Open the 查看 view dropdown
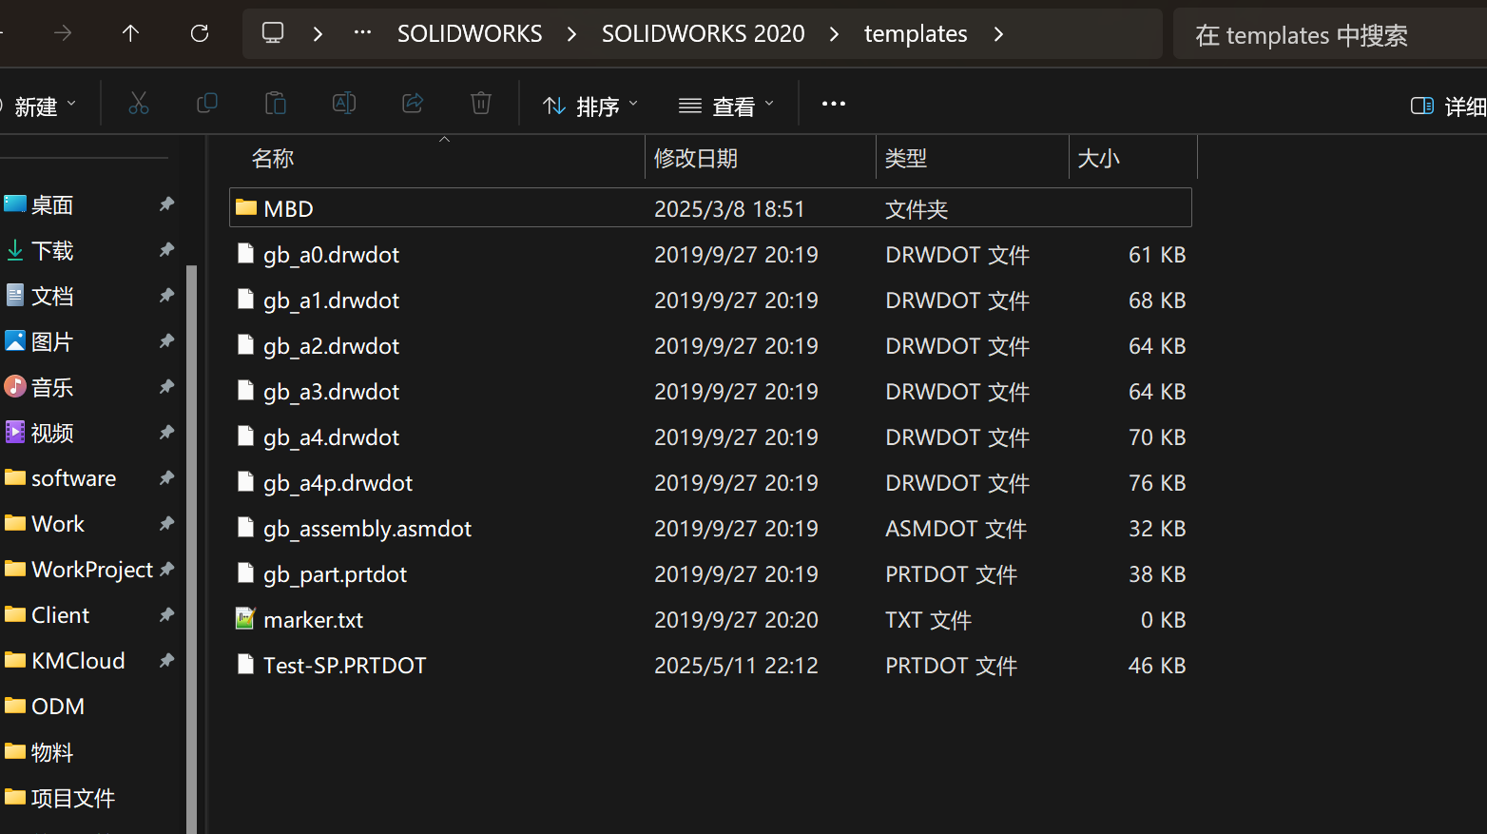Image resolution: width=1487 pixels, height=834 pixels. (x=726, y=106)
